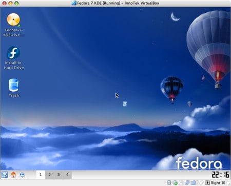
Task: Switch to virtual desktop 3
Action: point(59,175)
